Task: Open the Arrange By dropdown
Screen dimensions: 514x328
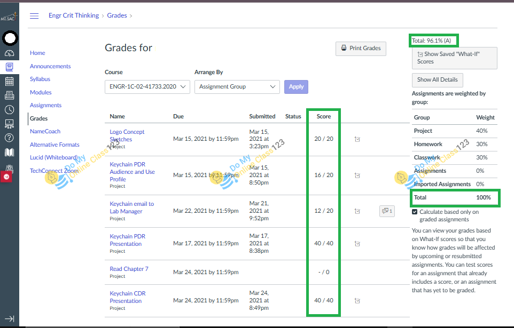Action: tap(237, 86)
